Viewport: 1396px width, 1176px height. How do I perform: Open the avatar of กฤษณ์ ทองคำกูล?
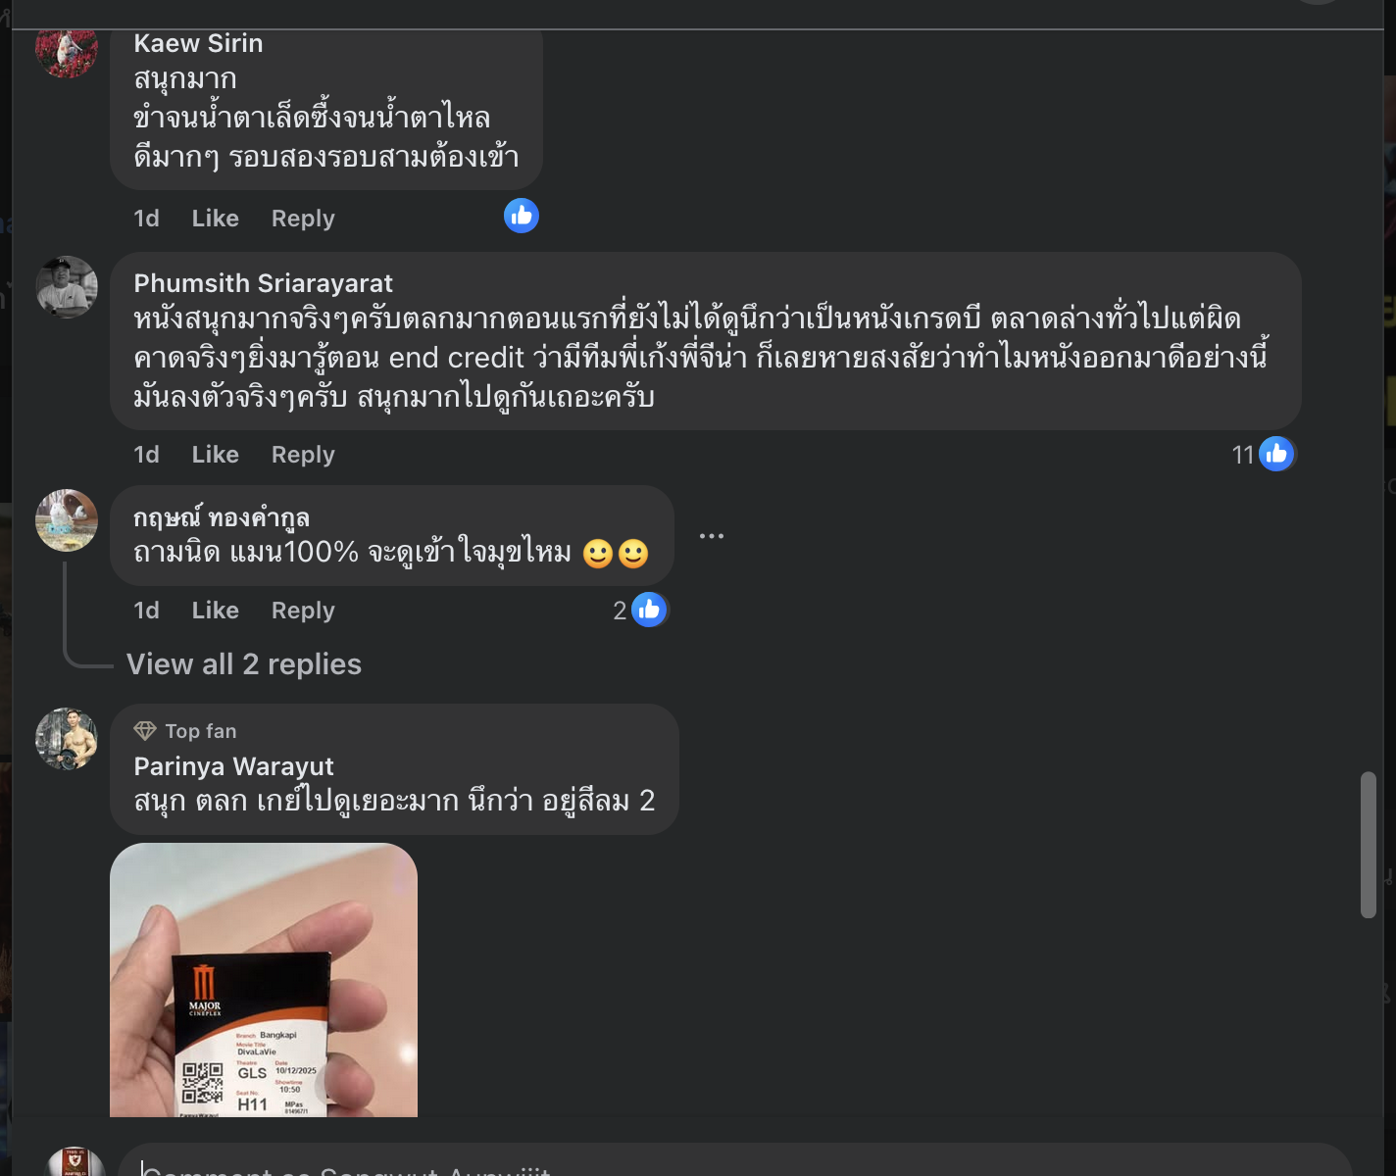coord(67,520)
